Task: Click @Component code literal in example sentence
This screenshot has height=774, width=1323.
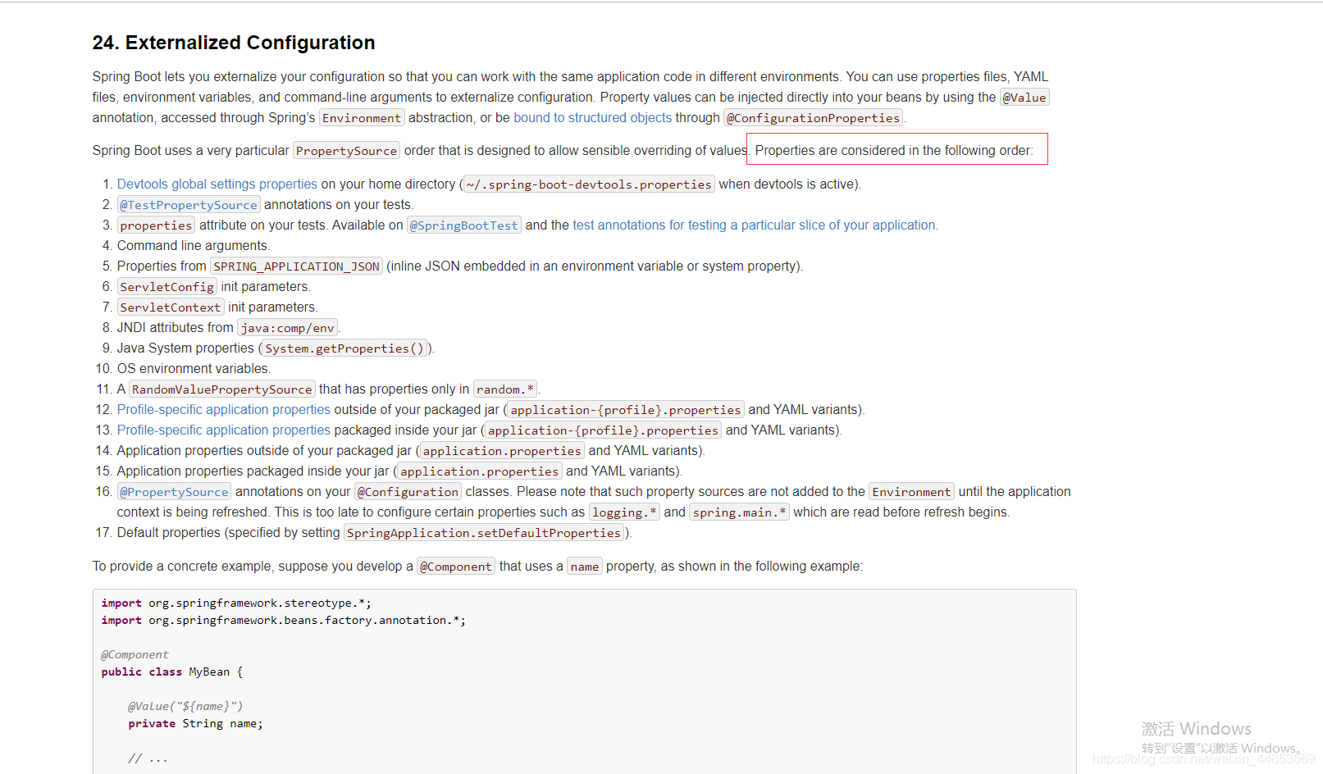Action: (x=456, y=567)
